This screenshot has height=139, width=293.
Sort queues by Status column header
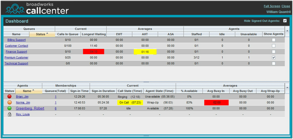tap(42, 34)
